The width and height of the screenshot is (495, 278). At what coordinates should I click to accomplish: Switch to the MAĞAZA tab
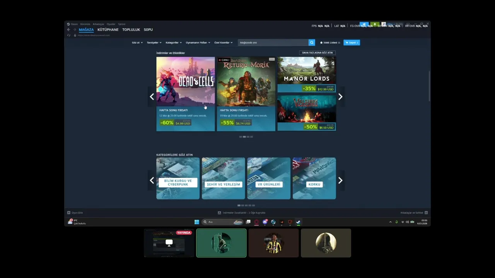point(86,30)
